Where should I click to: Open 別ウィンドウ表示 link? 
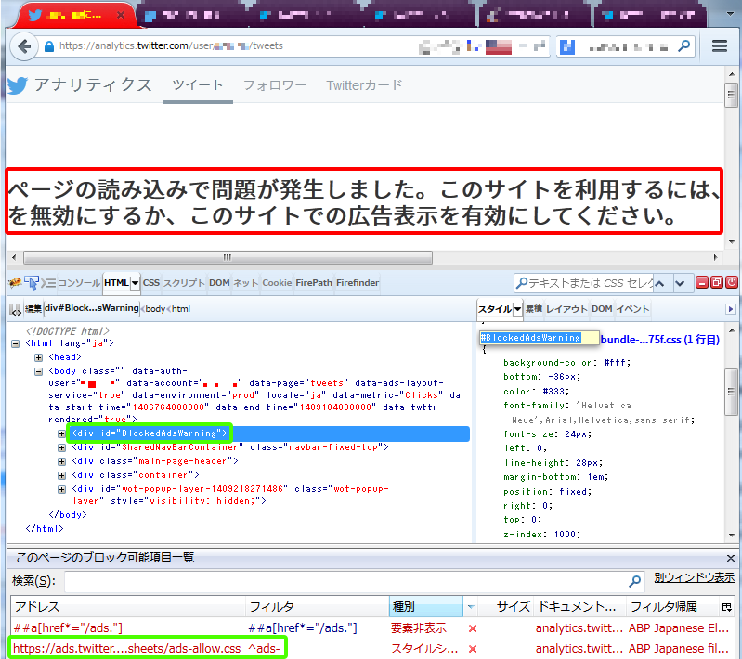click(x=695, y=577)
